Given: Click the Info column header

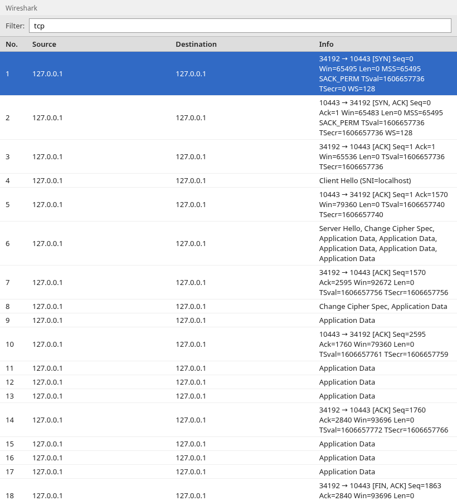Looking at the screenshot, I should [326, 44].
